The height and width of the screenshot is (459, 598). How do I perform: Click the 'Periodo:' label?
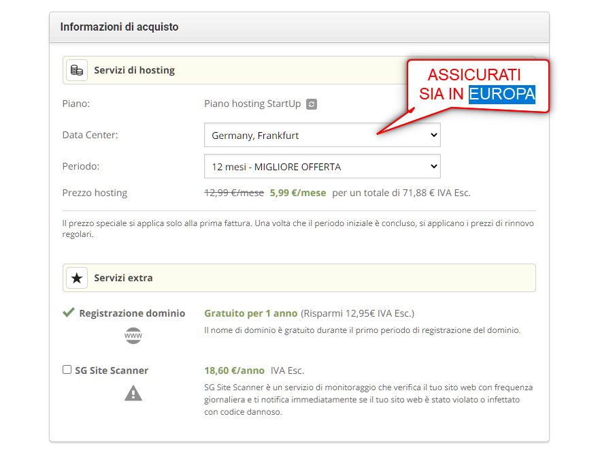[80, 166]
